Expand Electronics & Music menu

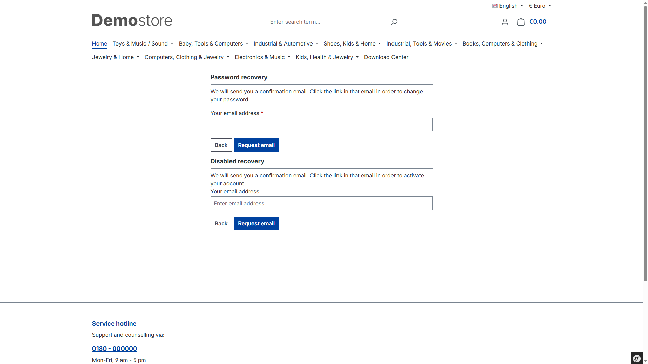pos(262,57)
